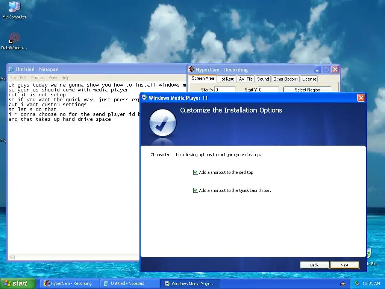This screenshot has width=385, height=289.
Task: Click Select Region button in HyperCam
Action: pyautogui.click(x=307, y=90)
